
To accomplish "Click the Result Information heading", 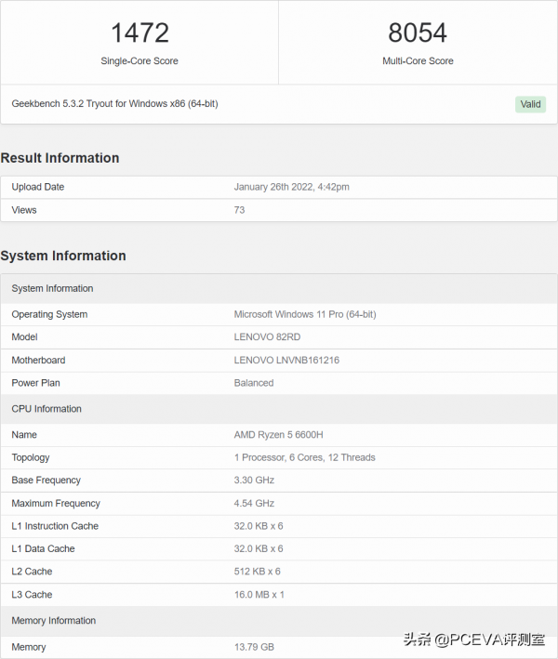I will click(60, 158).
